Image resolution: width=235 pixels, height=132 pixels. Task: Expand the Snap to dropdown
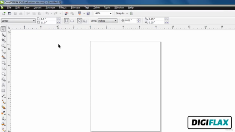click(x=127, y=14)
